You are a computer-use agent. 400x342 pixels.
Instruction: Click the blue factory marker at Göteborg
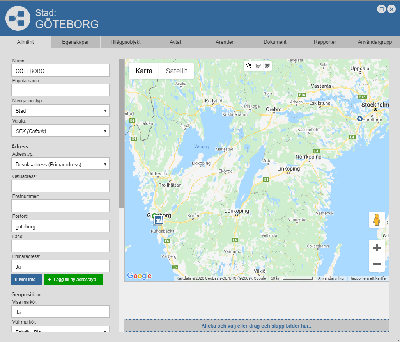(158, 220)
